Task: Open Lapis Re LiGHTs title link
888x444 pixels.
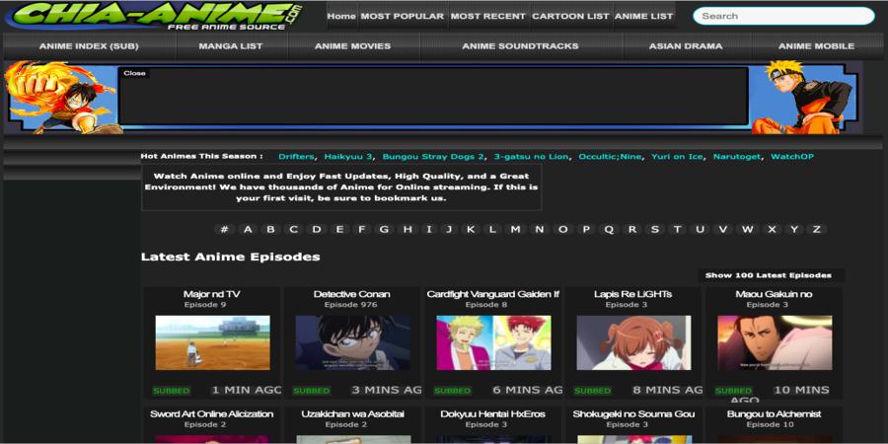Action: (632, 294)
